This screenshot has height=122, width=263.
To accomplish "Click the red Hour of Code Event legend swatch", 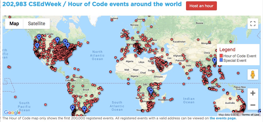I will point(221,56).
